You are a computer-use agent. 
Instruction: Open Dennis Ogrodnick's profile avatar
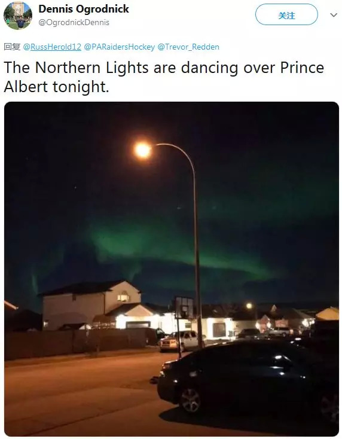[17, 15]
